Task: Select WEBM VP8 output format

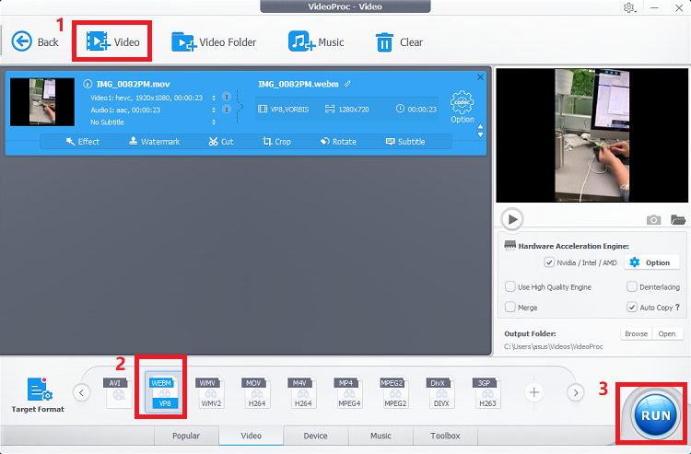Action: (x=162, y=391)
